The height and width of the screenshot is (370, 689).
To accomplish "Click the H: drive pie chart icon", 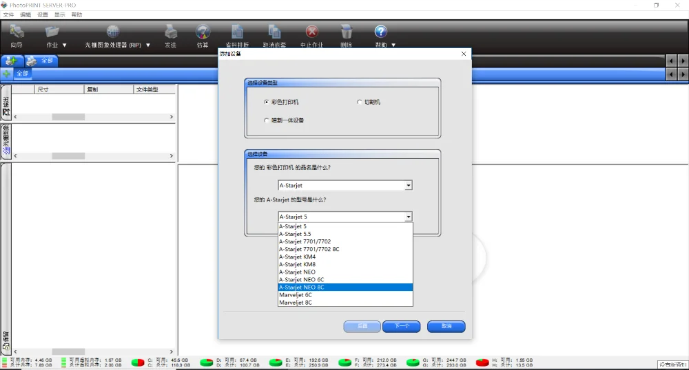I will 482,362.
